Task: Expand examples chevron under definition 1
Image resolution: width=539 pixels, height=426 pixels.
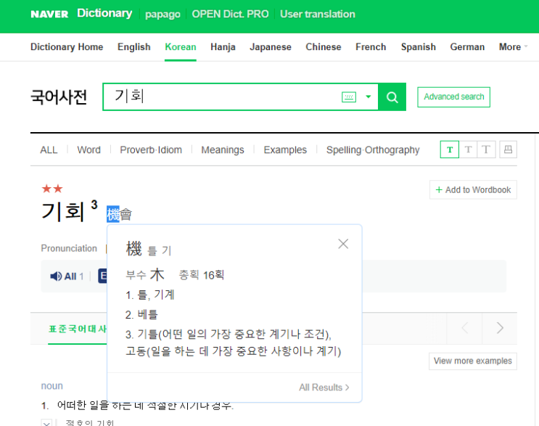Action: [x=46, y=423]
